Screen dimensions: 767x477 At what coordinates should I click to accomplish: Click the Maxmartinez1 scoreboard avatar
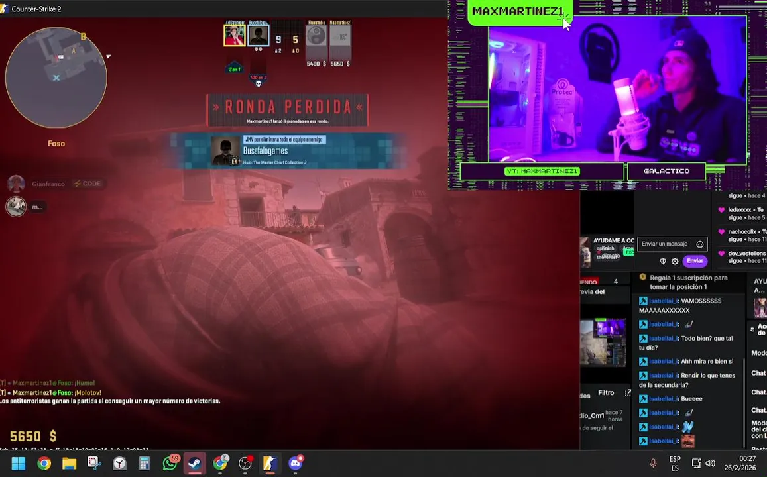(340, 36)
